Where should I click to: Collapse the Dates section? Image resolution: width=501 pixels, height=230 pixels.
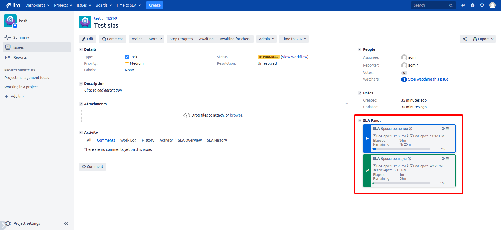click(360, 93)
